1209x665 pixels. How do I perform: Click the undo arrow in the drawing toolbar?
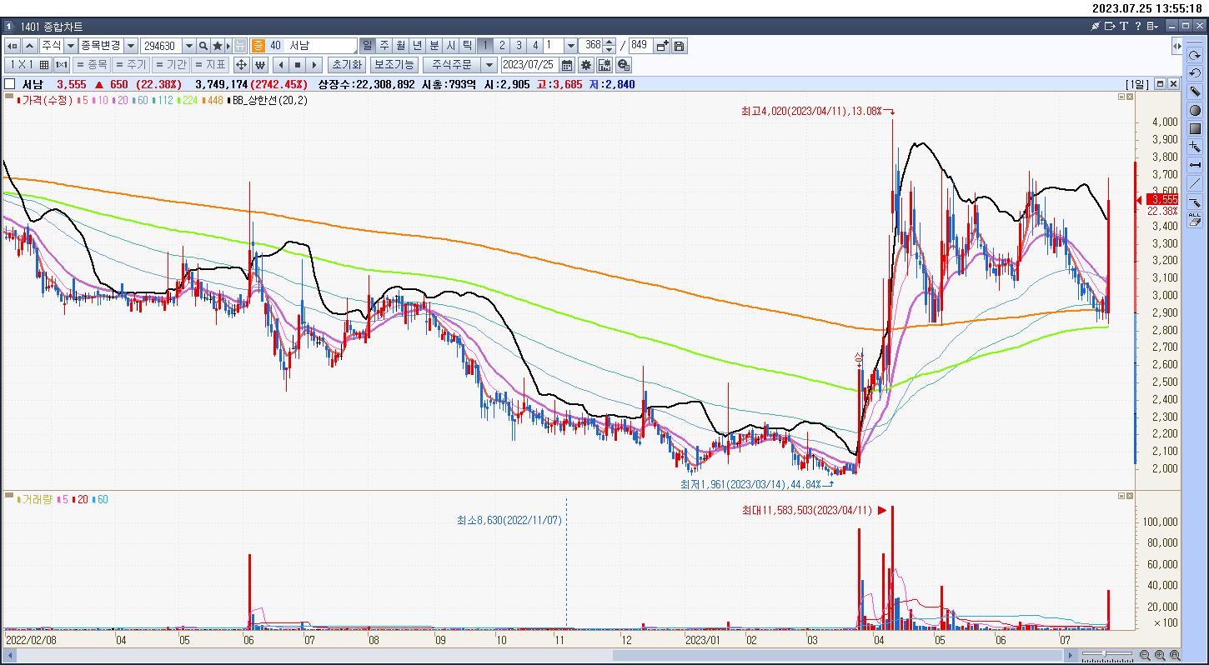pyautogui.click(x=1195, y=73)
